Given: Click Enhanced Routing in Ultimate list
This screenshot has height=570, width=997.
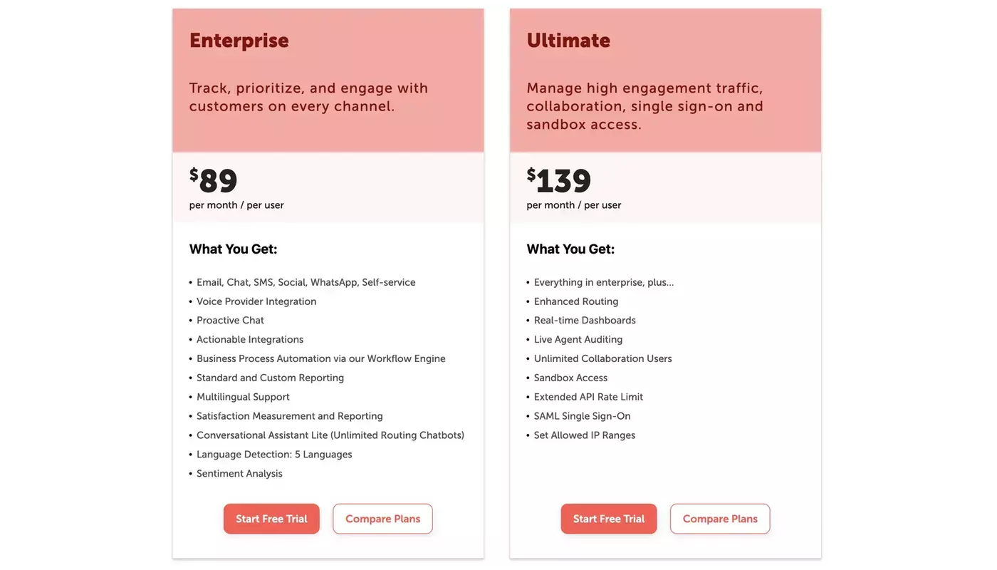Looking at the screenshot, I should [x=576, y=301].
